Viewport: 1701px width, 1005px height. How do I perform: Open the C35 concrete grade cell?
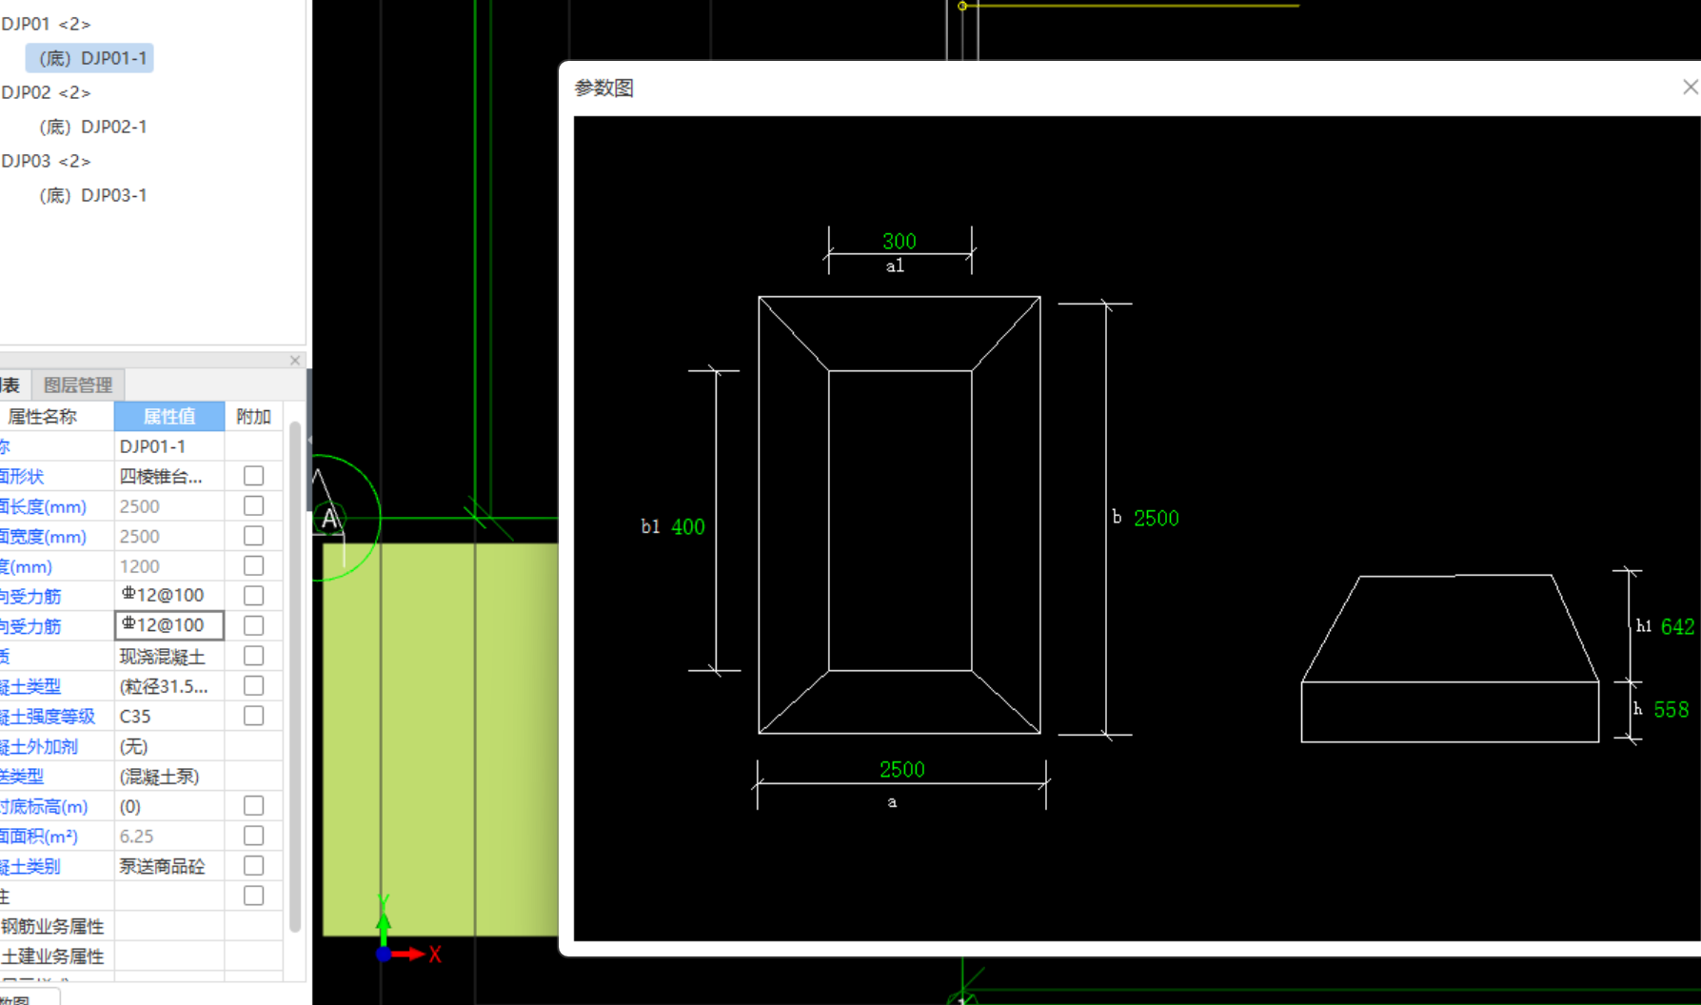[169, 716]
